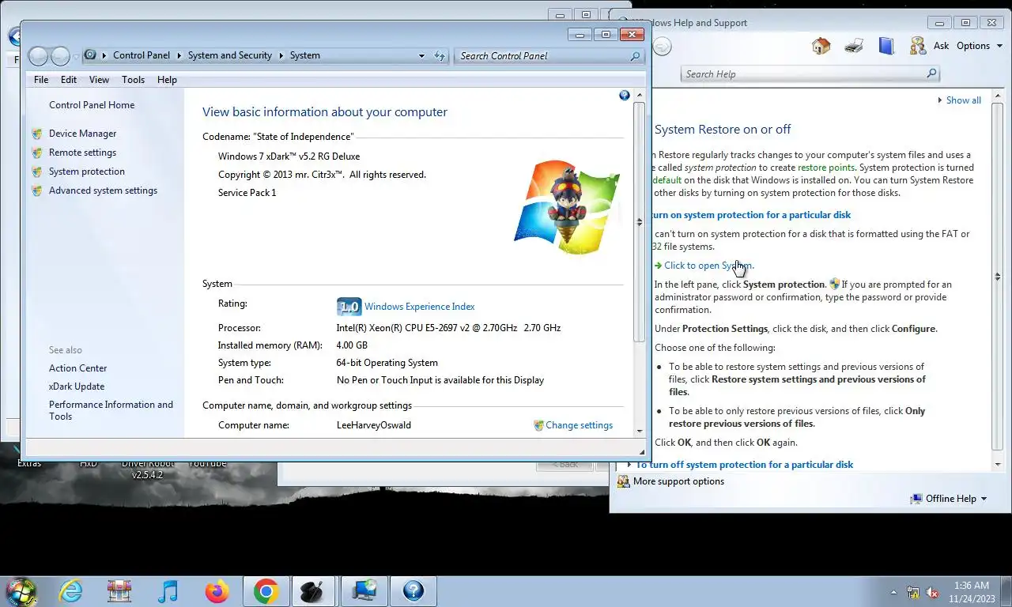Screen dimensions: 1012x607
Task: Open the Windows Start orb
Action: click(21, 591)
